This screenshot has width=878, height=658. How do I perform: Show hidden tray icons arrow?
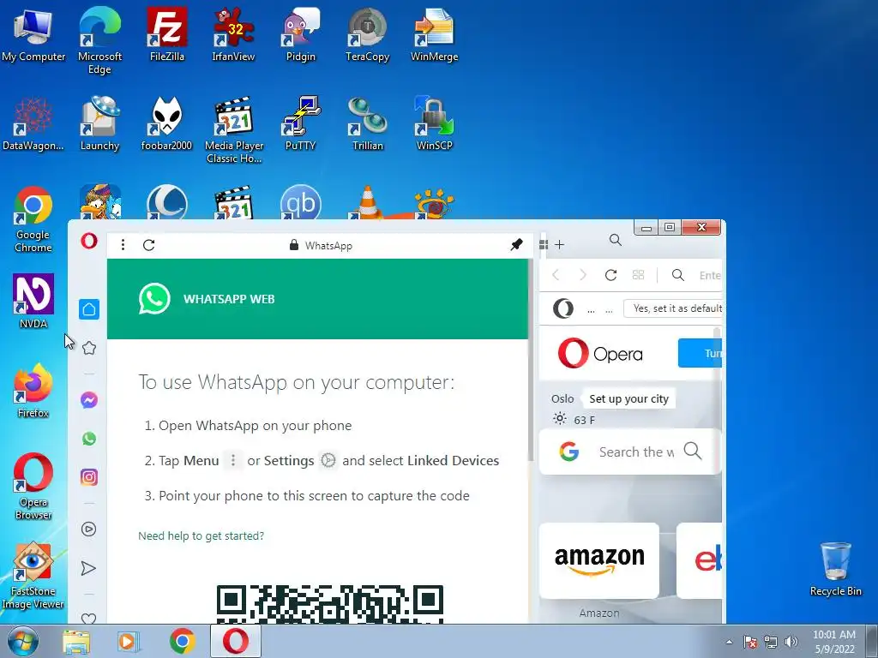[729, 642]
